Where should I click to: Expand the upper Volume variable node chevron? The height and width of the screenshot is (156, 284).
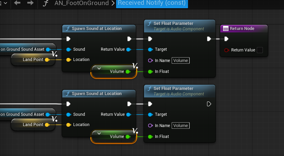pos(99,68)
